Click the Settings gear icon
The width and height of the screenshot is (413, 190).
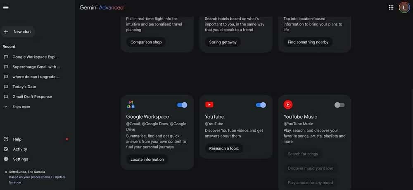coord(6,159)
